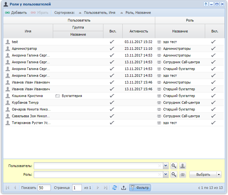Click the user Вкл. column header
The image size is (228, 195).
tap(113, 31)
